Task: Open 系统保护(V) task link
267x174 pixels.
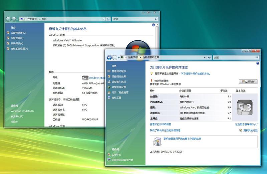Action: click(x=17, y=43)
